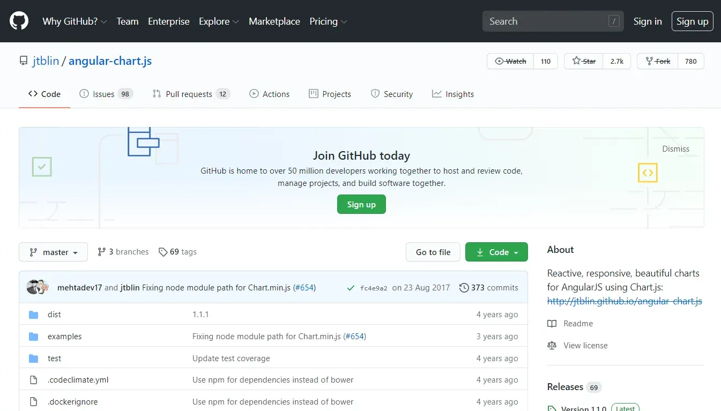Select the Code tab
The height and width of the screenshot is (411, 721).
pos(44,94)
